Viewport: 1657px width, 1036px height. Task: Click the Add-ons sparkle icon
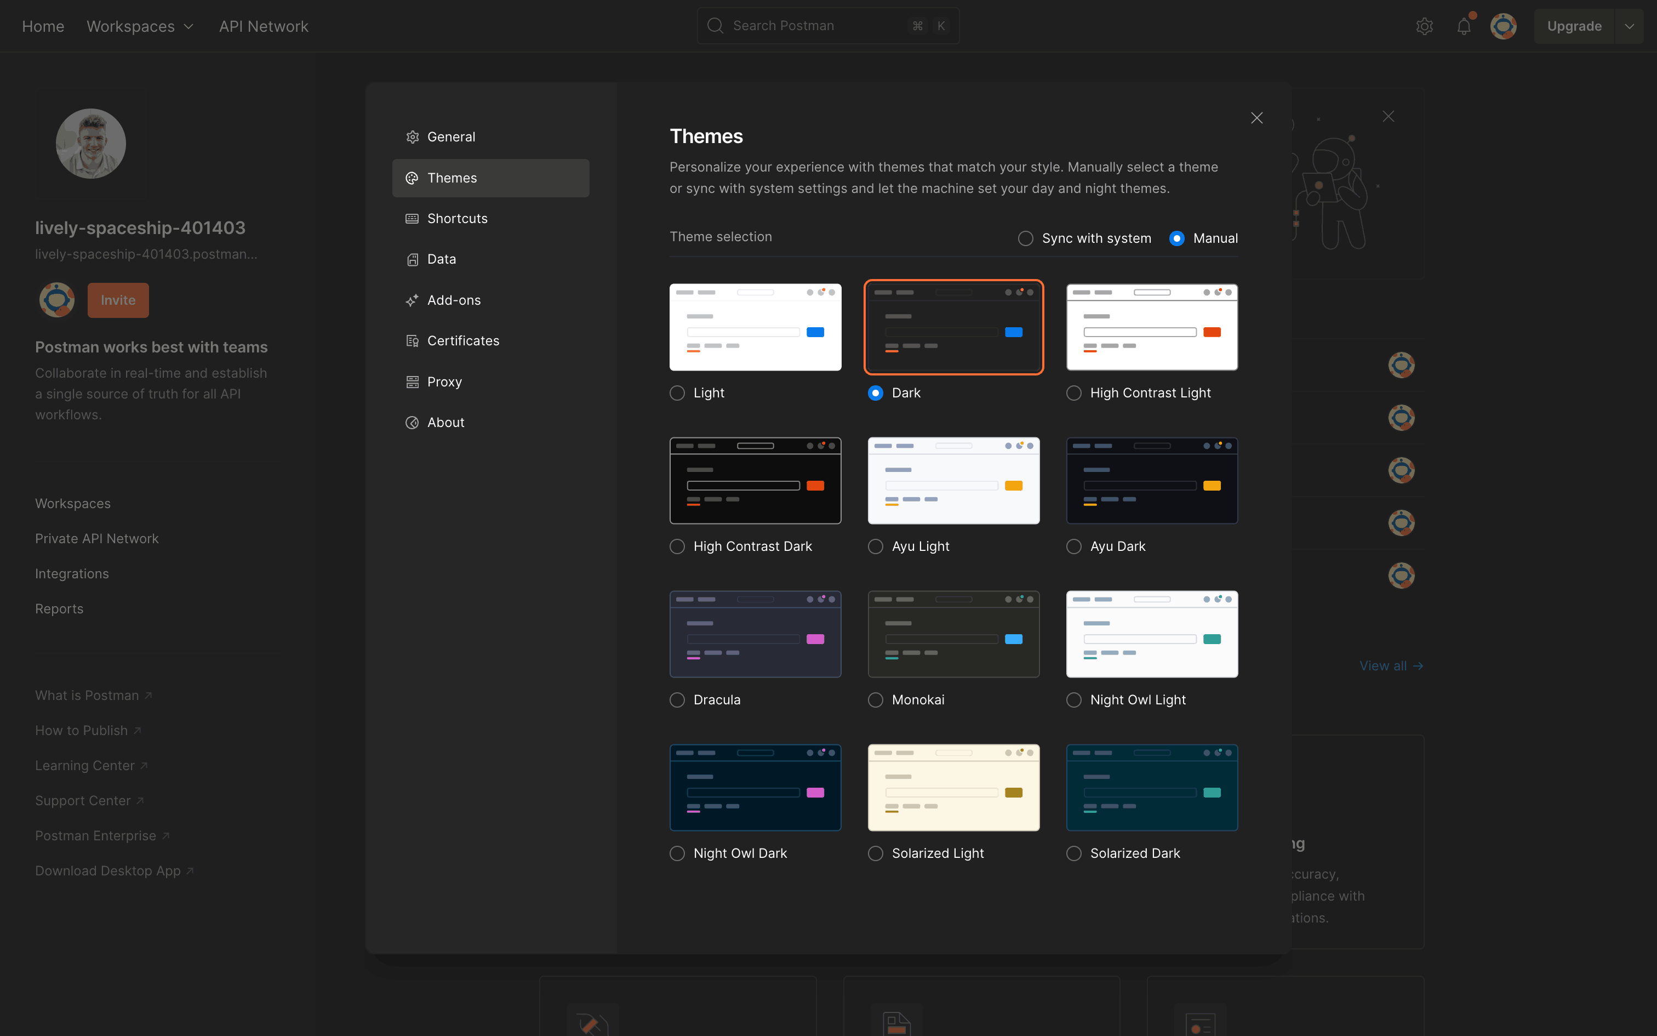[x=412, y=300]
